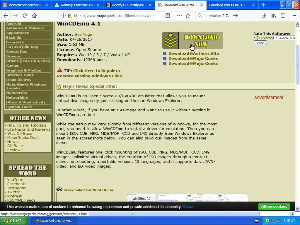Click the address bar URL field
Image resolution: width=300 pixels, height=225 pixels.
click(x=114, y=16)
